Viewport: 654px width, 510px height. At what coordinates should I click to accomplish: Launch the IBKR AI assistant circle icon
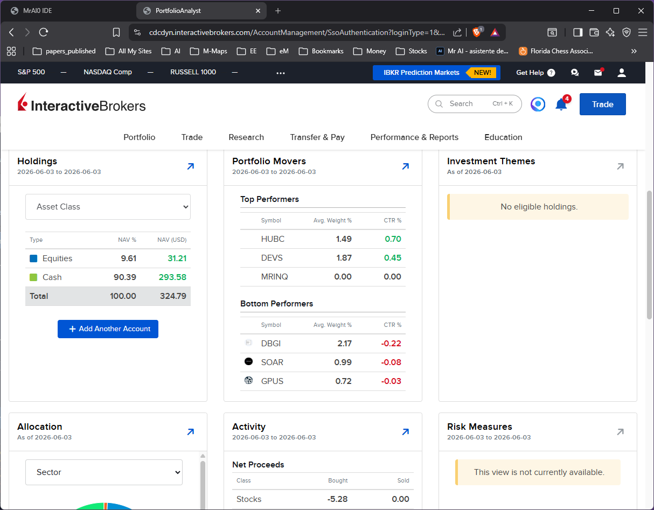click(538, 104)
